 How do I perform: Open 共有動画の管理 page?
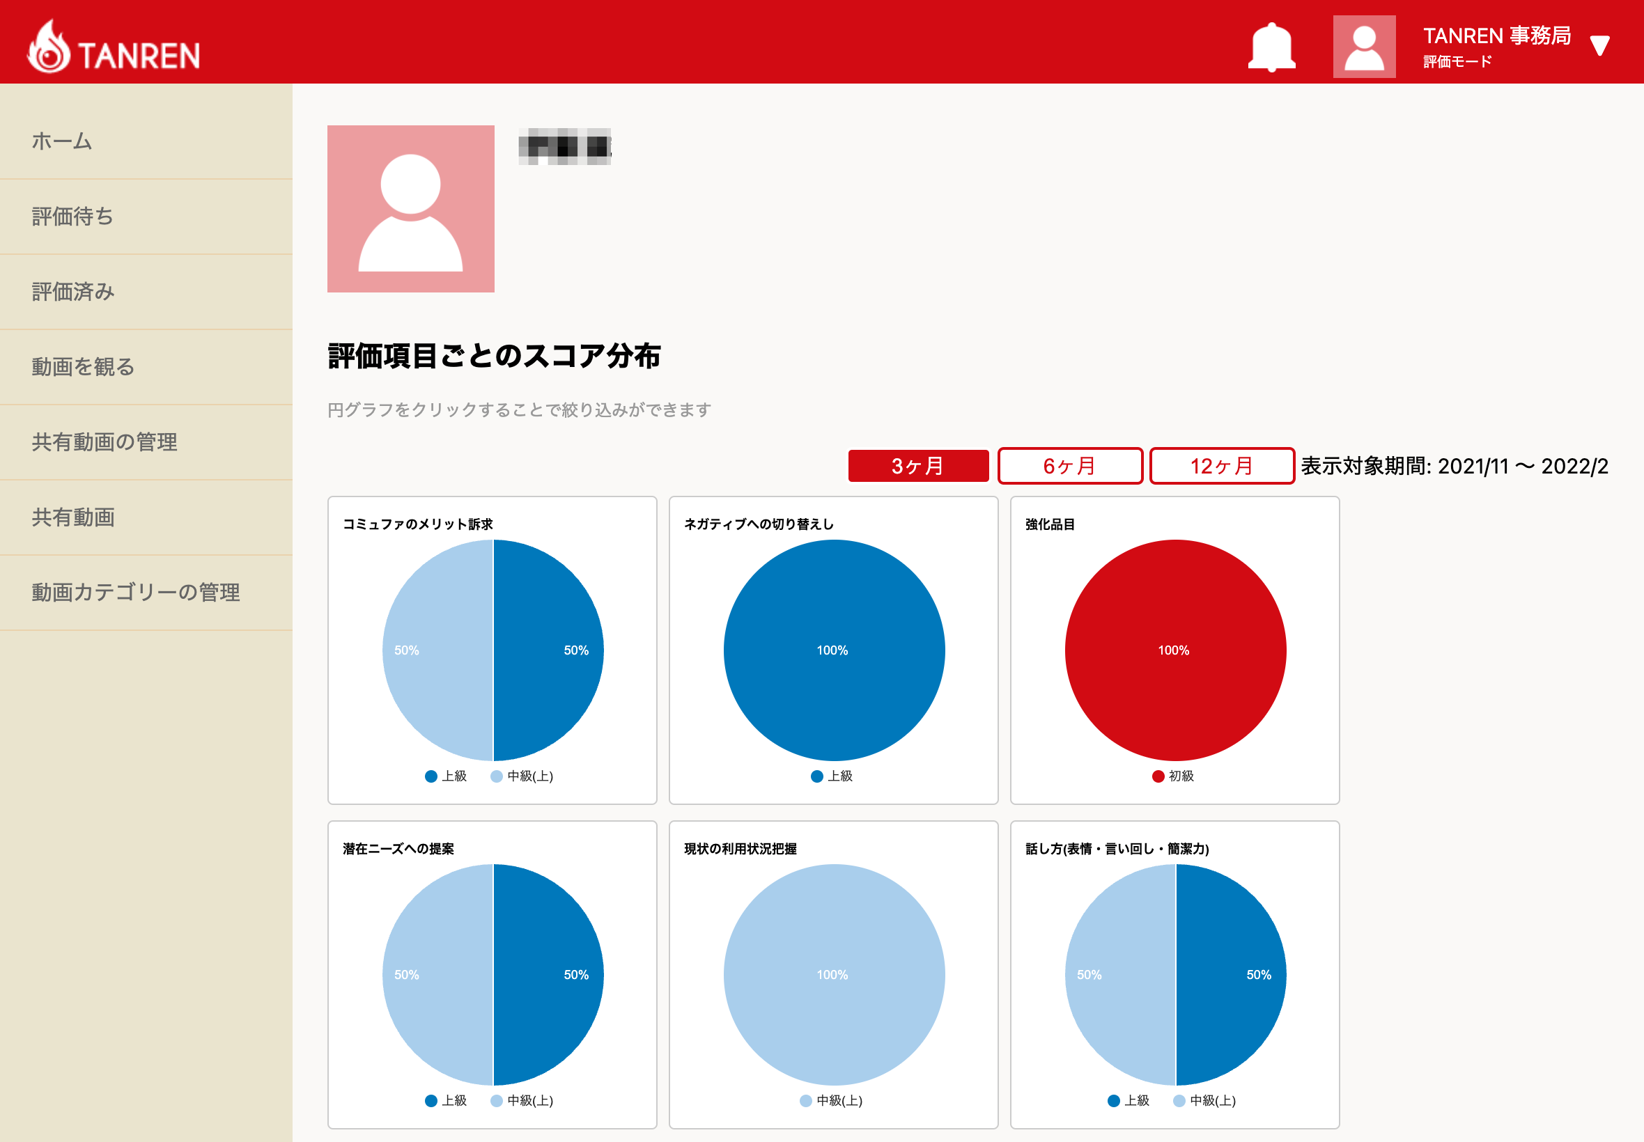point(104,441)
